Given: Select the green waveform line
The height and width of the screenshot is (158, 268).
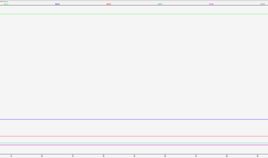Looking at the screenshot, I should 134,14.
